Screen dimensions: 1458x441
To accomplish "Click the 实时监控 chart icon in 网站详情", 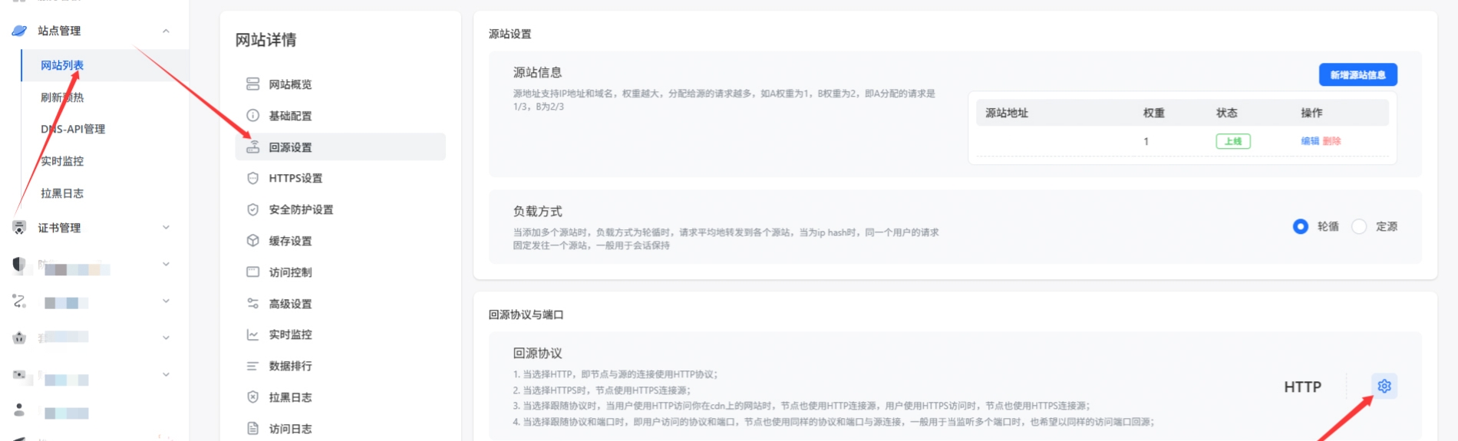I will [x=252, y=335].
